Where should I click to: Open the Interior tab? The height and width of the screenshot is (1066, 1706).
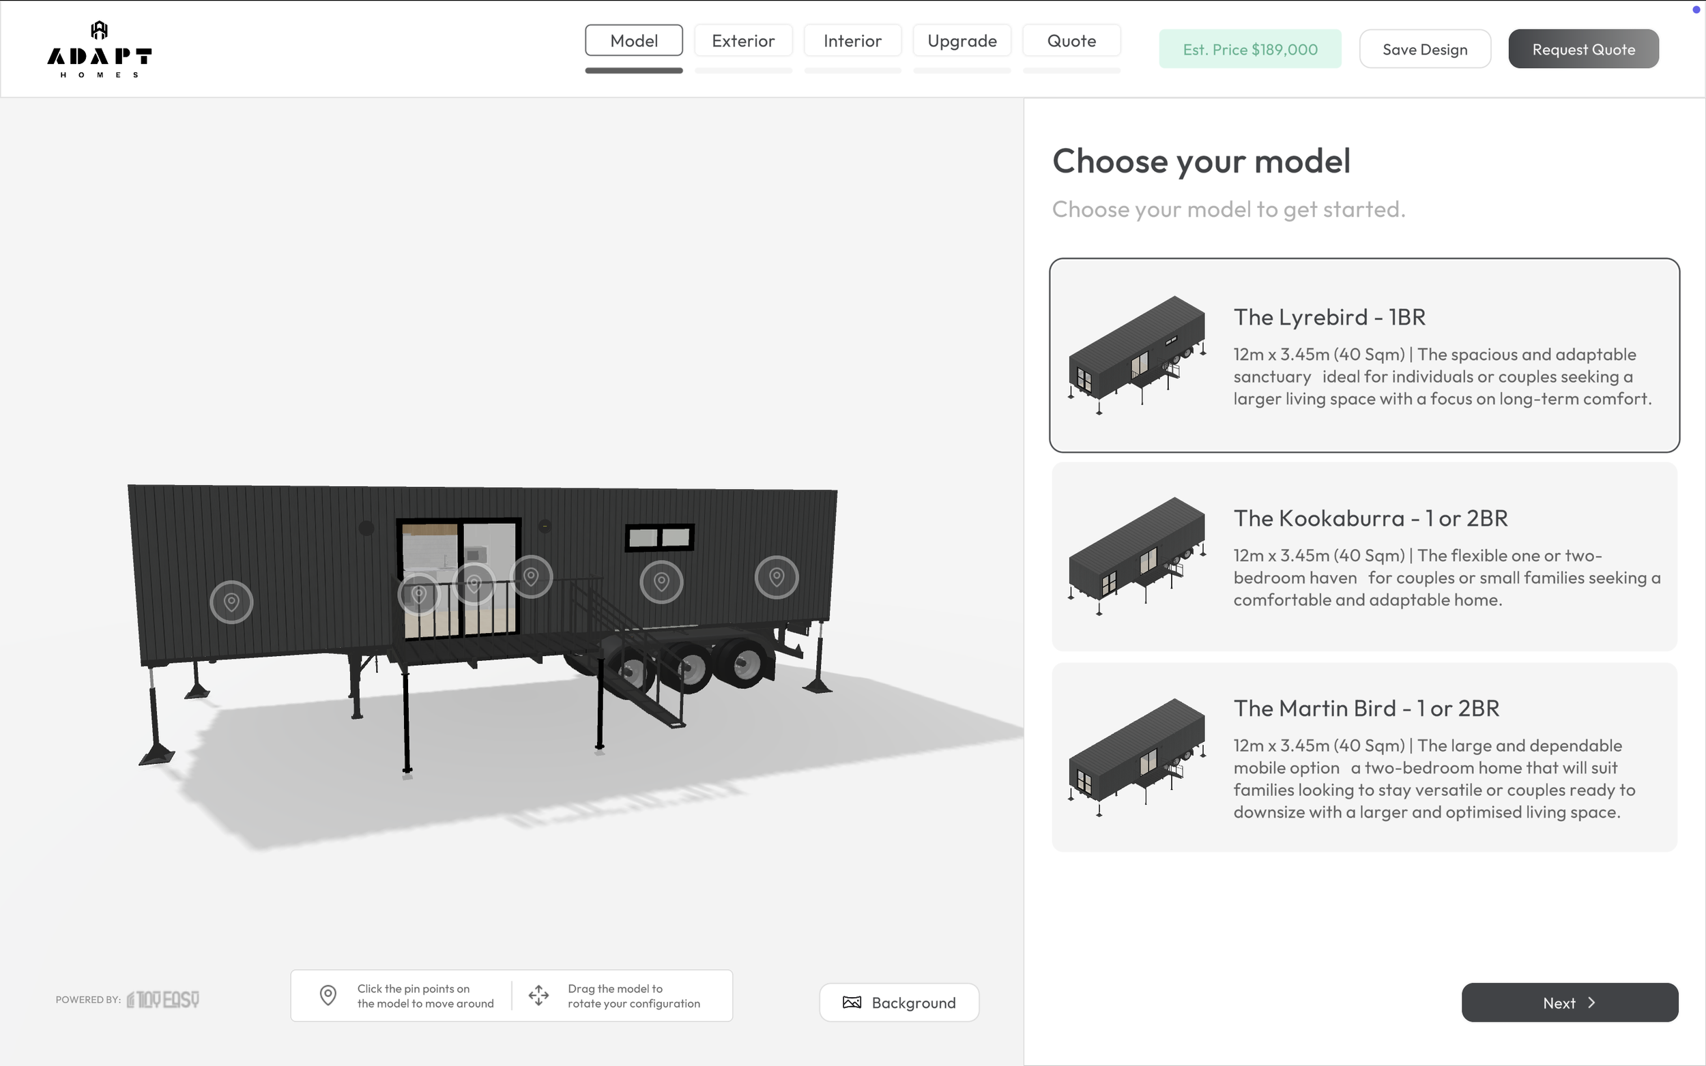852,40
